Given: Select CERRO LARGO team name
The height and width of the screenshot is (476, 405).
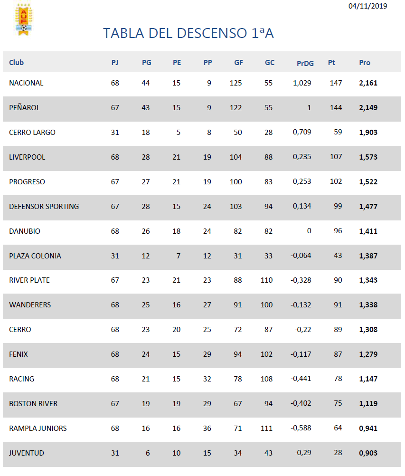Looking at the screenshot, I should click(32, 133).
